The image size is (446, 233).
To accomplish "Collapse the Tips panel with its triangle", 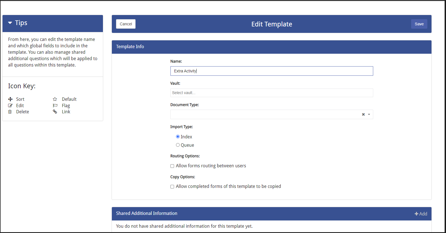I will click(10, 23).
